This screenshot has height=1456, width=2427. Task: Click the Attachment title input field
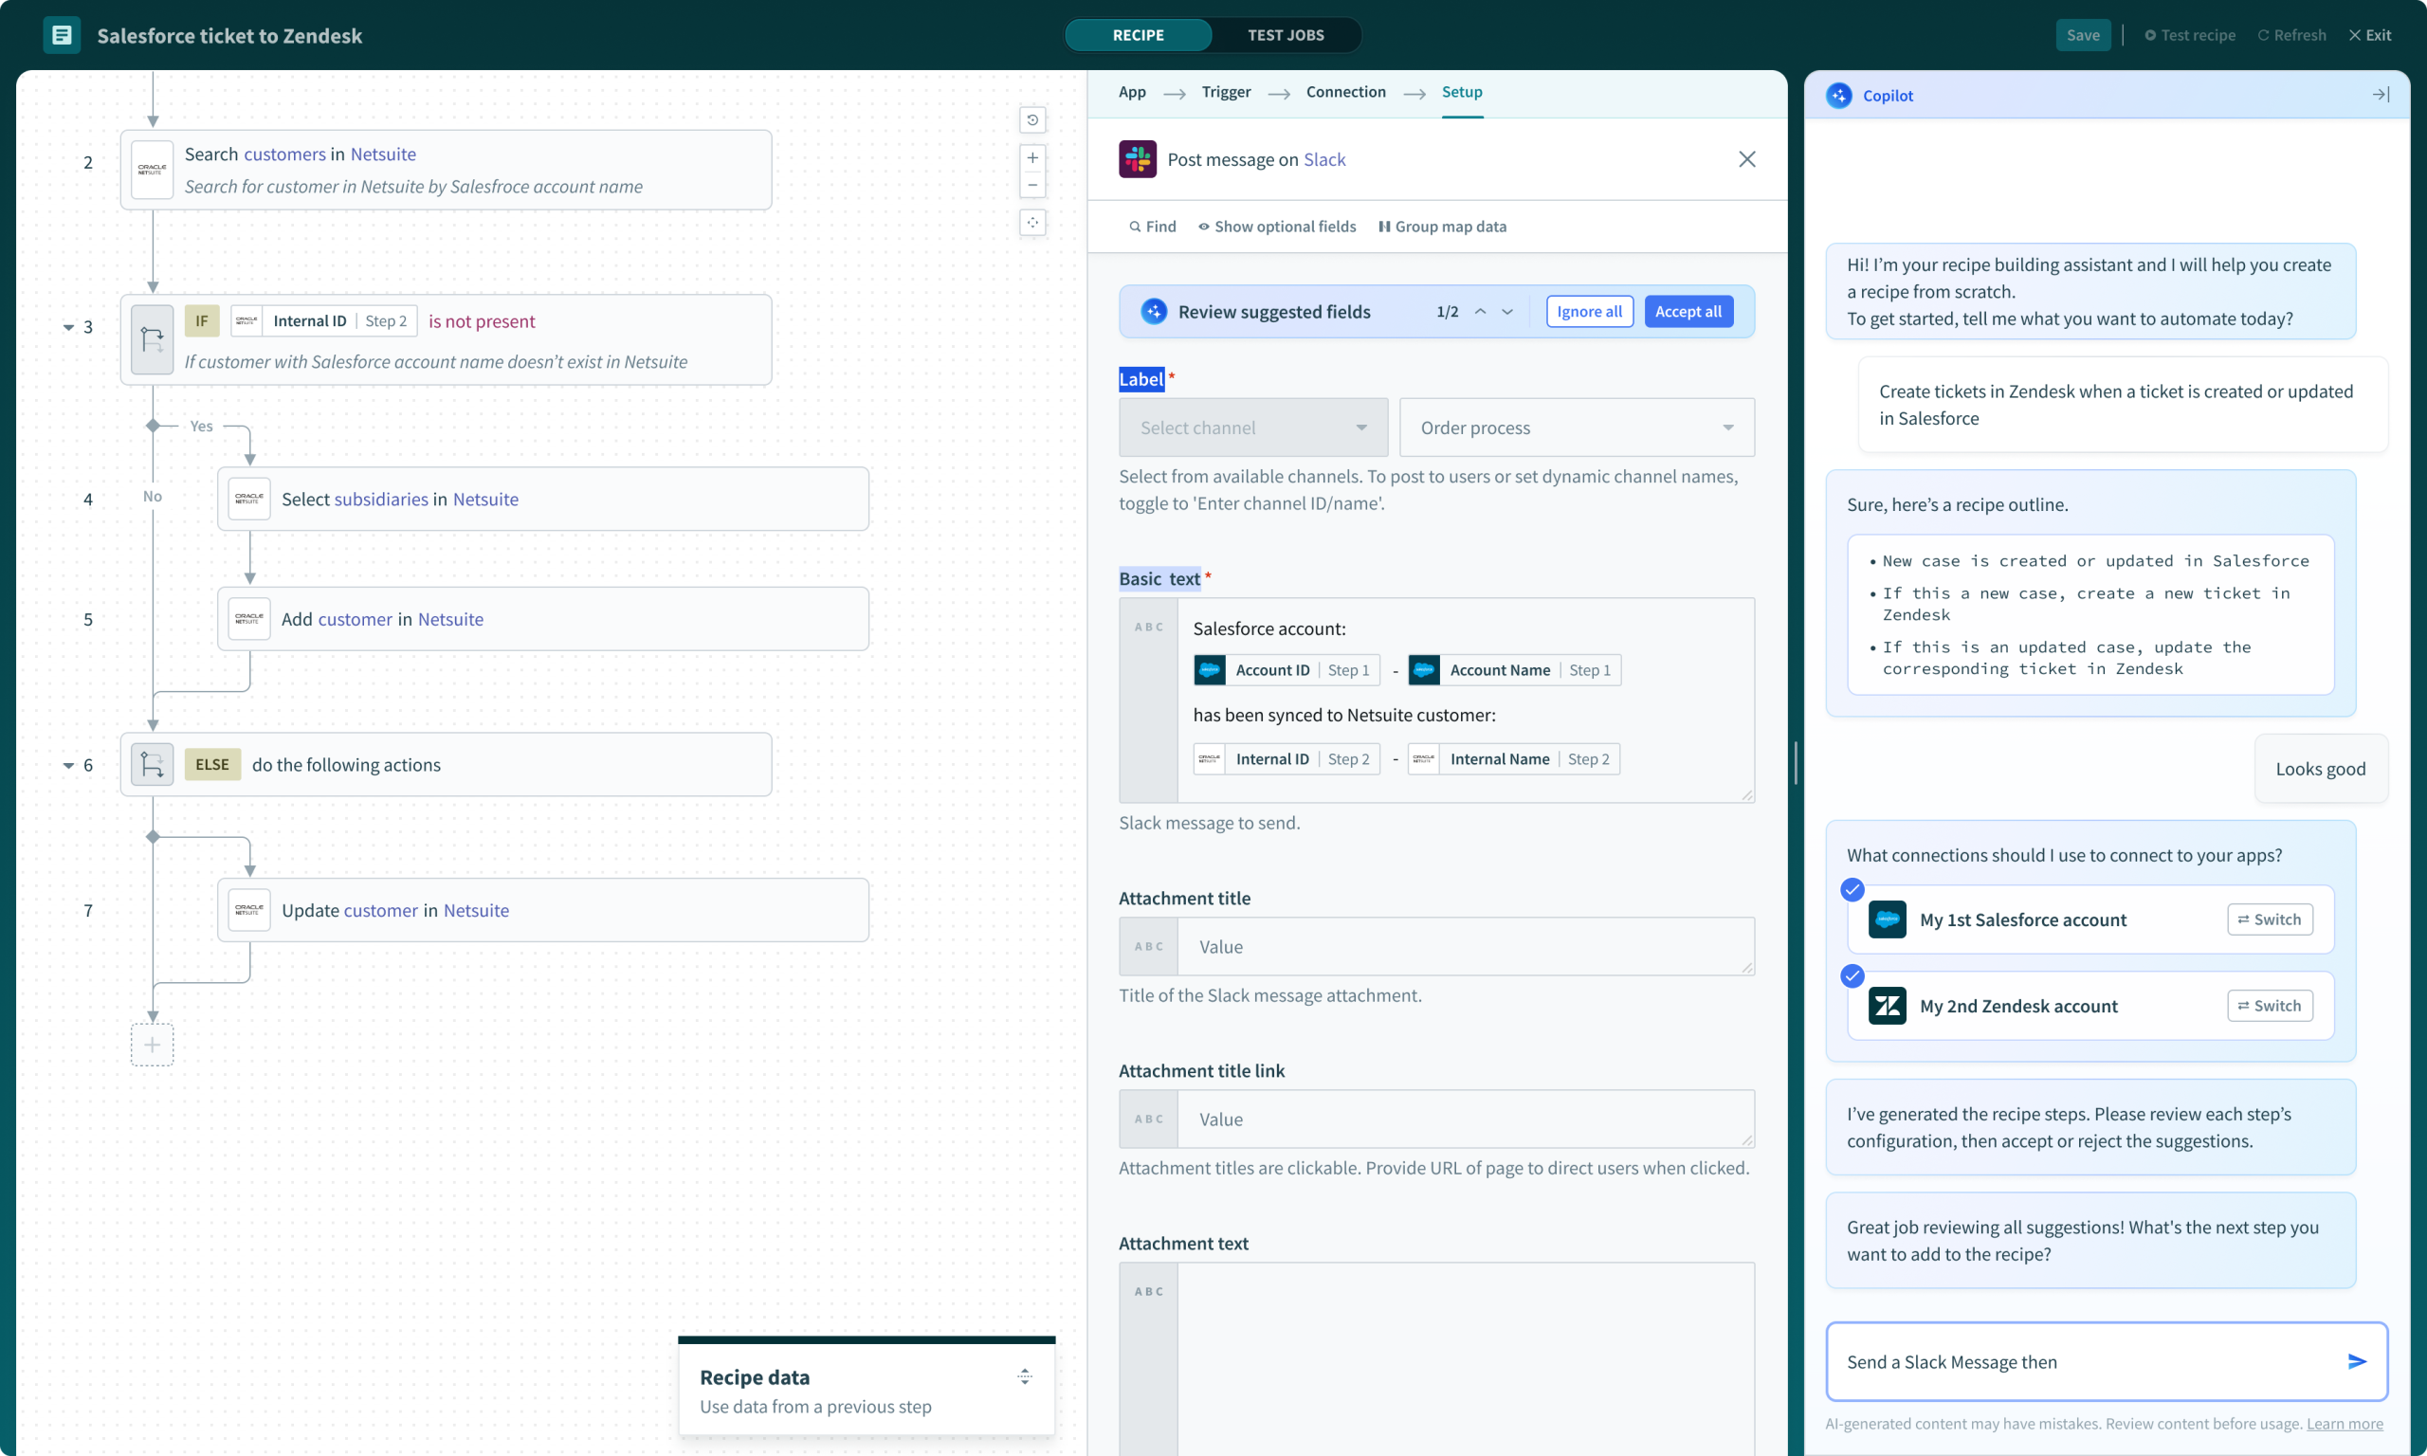pos(1437,947)
